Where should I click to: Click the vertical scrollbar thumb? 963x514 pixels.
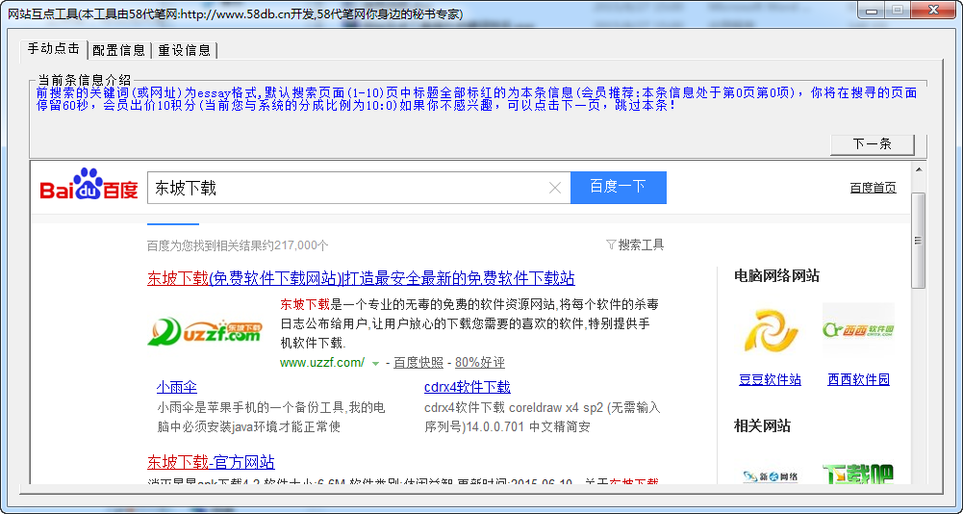point(919,241)
